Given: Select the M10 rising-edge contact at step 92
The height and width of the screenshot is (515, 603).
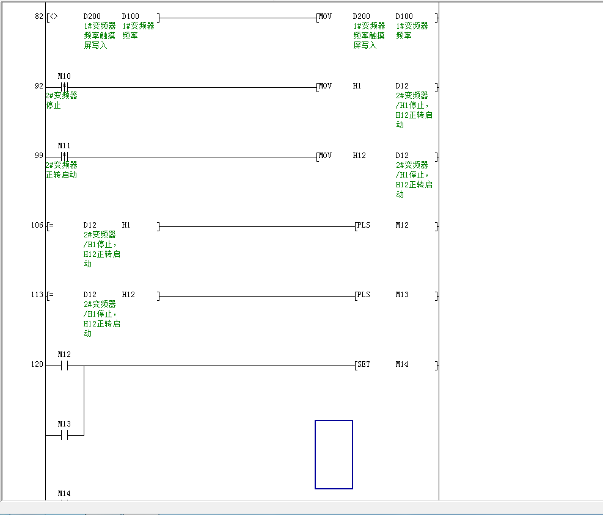Looking at the screenshot, I should point(64,87).
